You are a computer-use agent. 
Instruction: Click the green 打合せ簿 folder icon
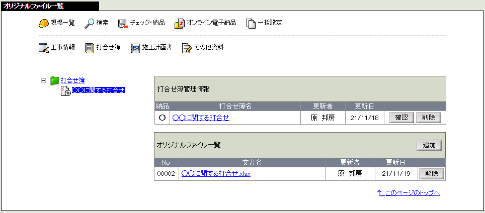point(55,80)
